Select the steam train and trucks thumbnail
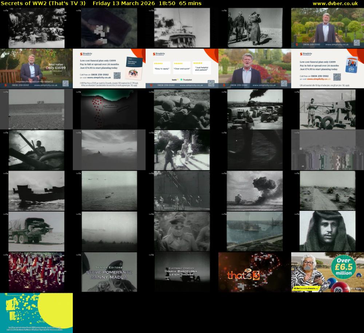Image resolution: width=364 pixels, height=333 pixels. tap(254, 109)
